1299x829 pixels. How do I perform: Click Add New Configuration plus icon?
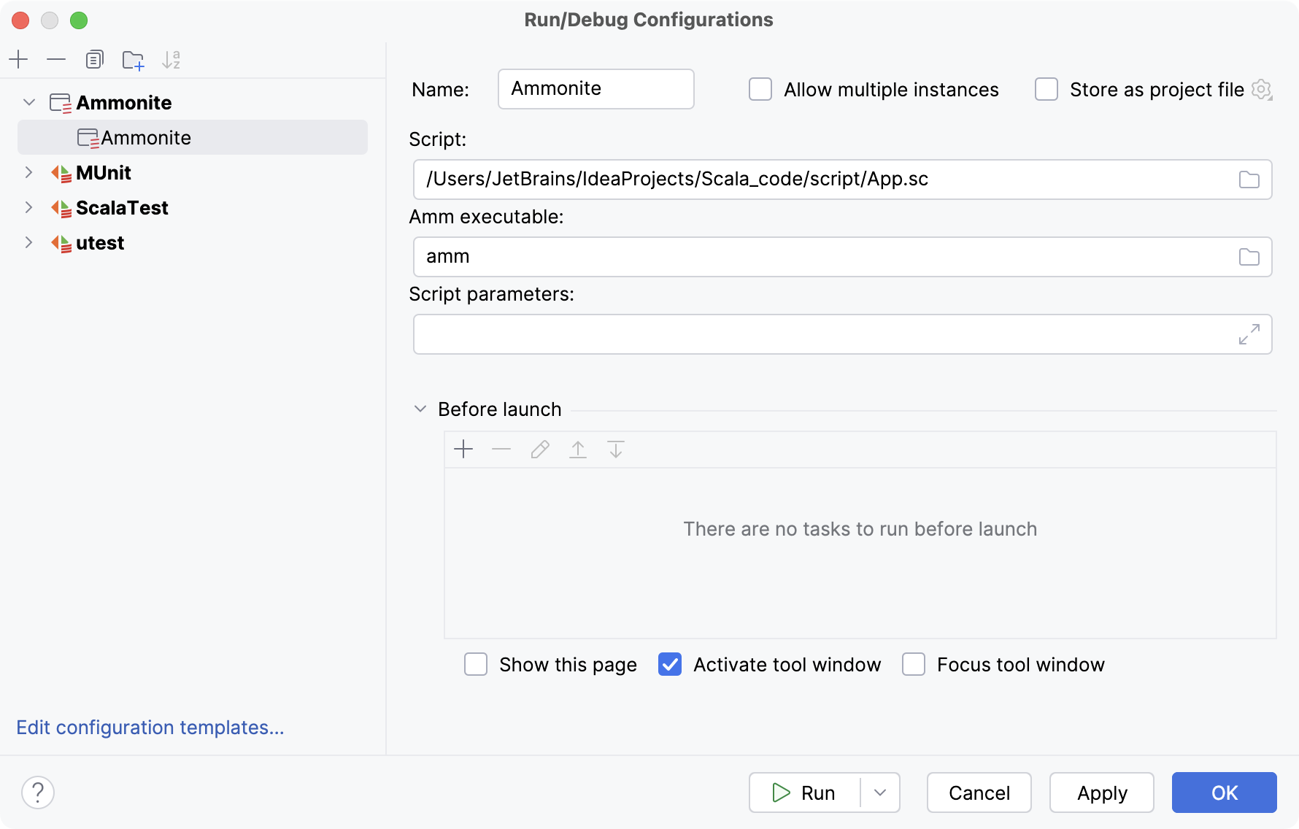18,59
